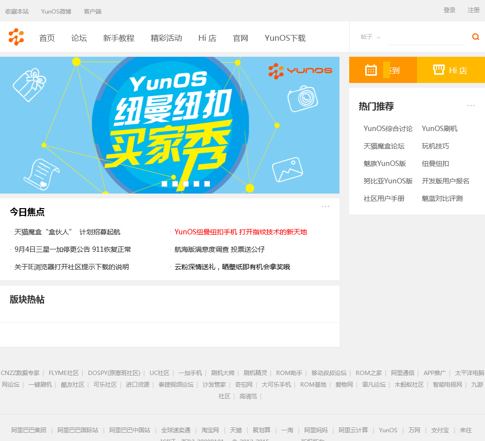The height and width of the screenshot is (441, 485).
Task: Open DOSPY(原塞班社区) friend link
Action: pos(114,373)
